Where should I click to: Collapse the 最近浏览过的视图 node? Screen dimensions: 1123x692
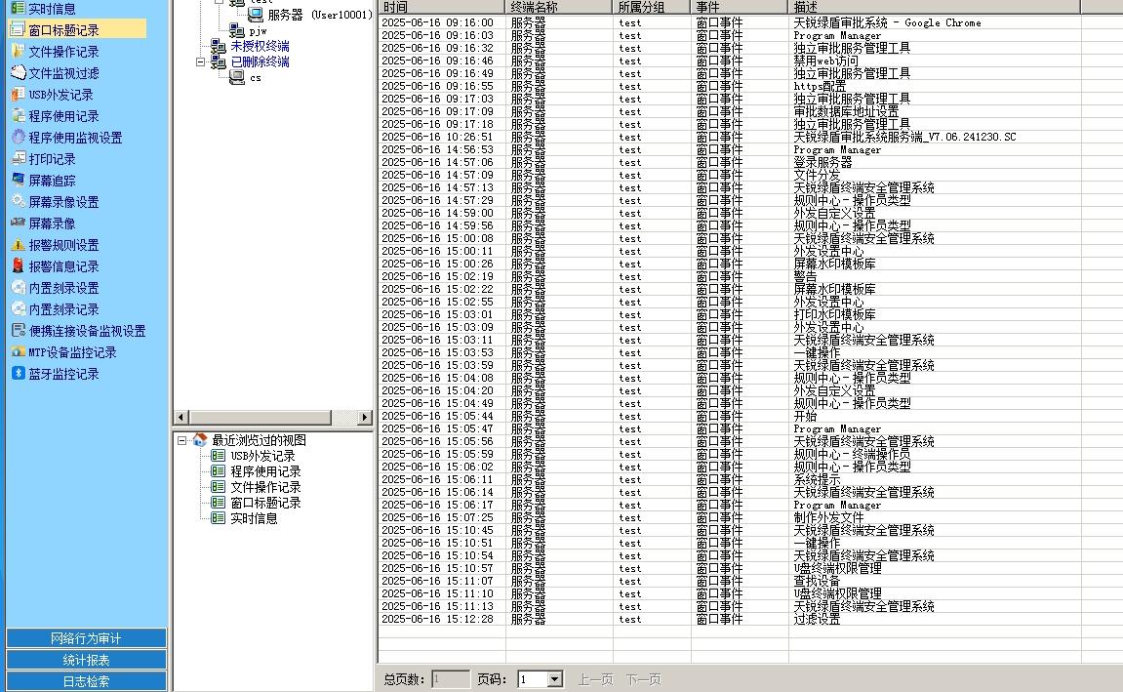(x=181, y=440)
